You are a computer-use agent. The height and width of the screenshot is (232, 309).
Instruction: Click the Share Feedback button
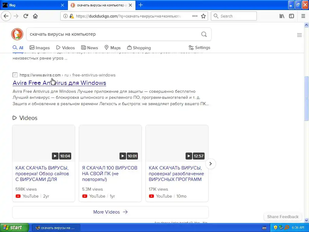point(283,217)
